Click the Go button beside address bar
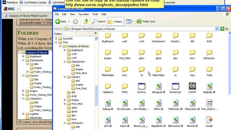 tap(224, 29)
